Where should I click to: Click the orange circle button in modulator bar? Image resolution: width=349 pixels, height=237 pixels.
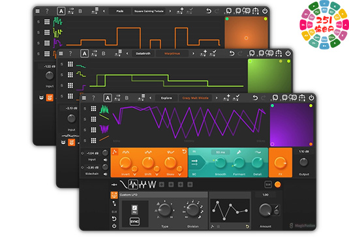click(x=277, y=184)
